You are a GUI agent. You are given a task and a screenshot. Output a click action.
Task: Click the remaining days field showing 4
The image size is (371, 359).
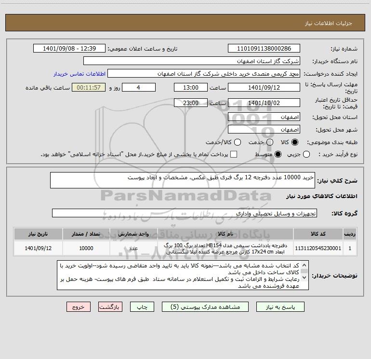click(x=139, y=87)
